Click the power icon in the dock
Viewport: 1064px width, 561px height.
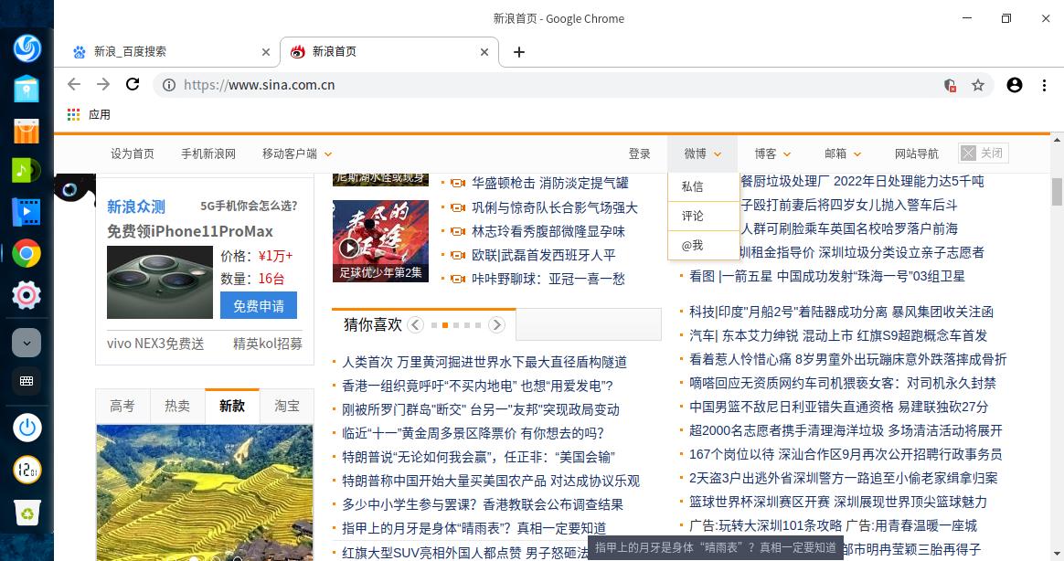[27, 427]
